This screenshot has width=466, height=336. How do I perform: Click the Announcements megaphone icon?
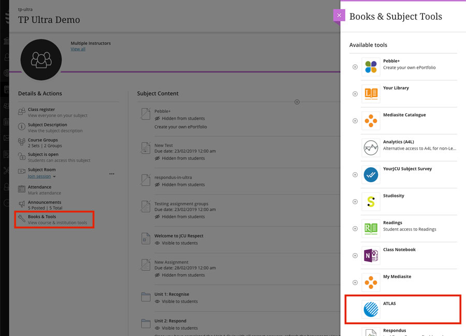[21, 204]
